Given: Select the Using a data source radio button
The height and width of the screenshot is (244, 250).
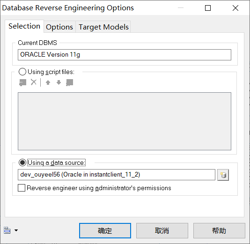Looking at the screenshot, I should pos(22,163).
